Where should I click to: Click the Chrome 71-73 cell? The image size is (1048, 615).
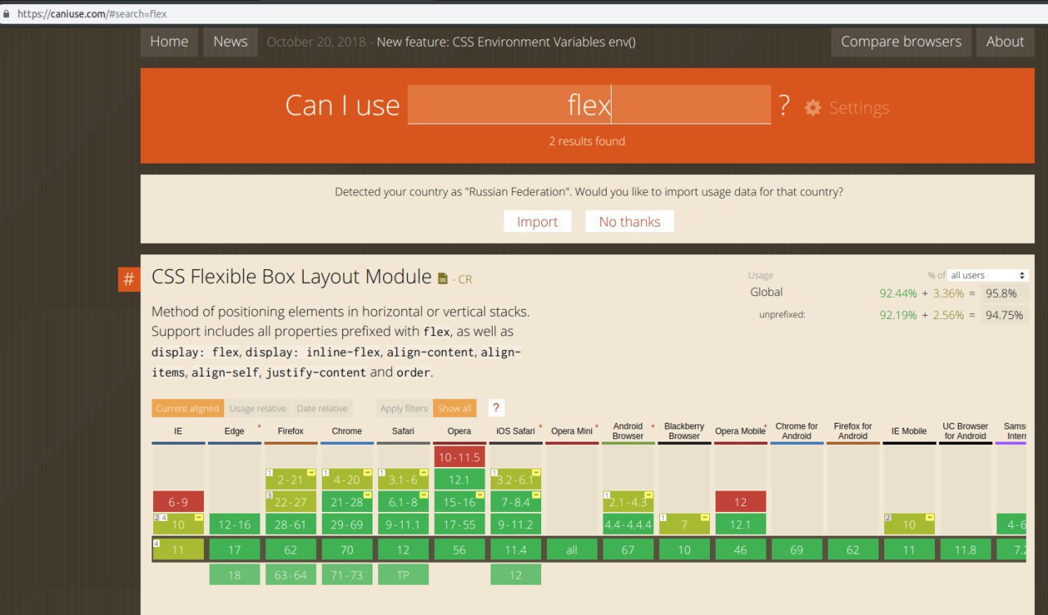[x=347, y=575]
